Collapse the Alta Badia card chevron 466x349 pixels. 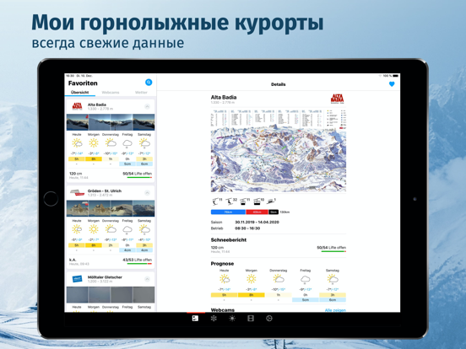click(147, 106)
